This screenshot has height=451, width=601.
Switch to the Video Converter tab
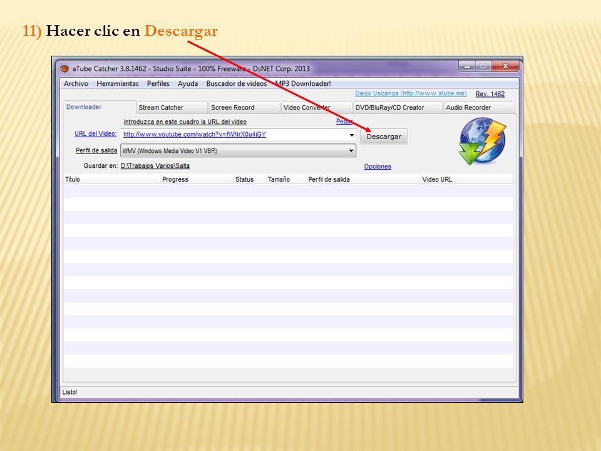point(317,108)
